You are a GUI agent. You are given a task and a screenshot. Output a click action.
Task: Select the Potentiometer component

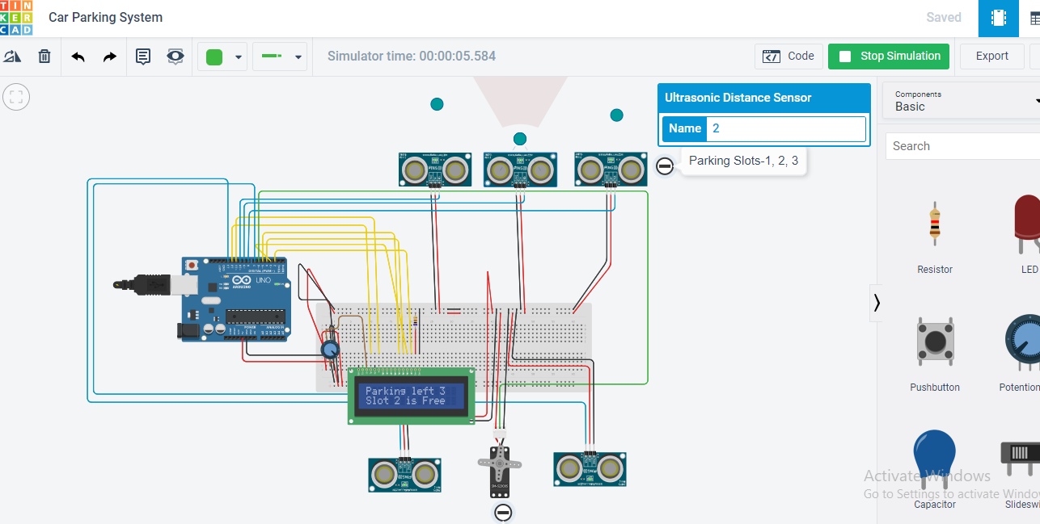(1021, 353)
